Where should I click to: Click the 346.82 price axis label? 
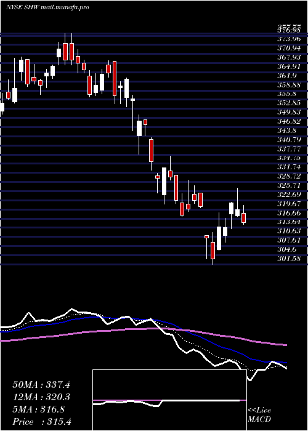pyautogui.click(x=289, y=121)
